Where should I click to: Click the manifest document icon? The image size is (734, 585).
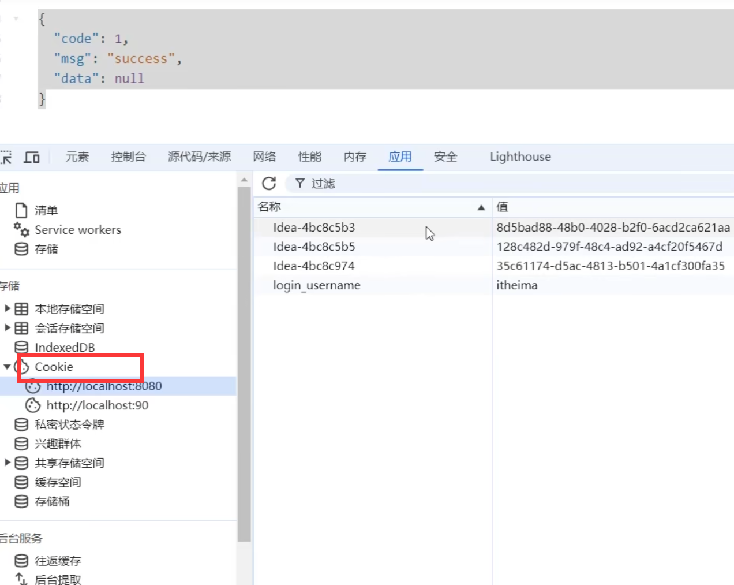pos(21,210)
